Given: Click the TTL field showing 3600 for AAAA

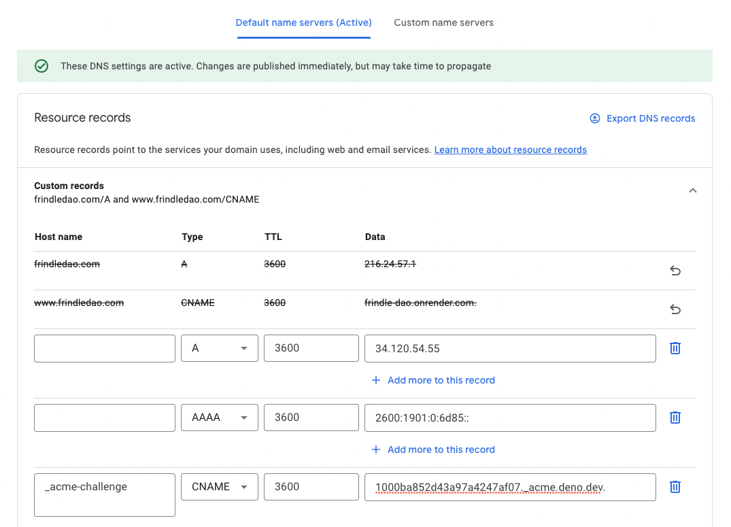Looking at the screenshot, I should point(311,417).
